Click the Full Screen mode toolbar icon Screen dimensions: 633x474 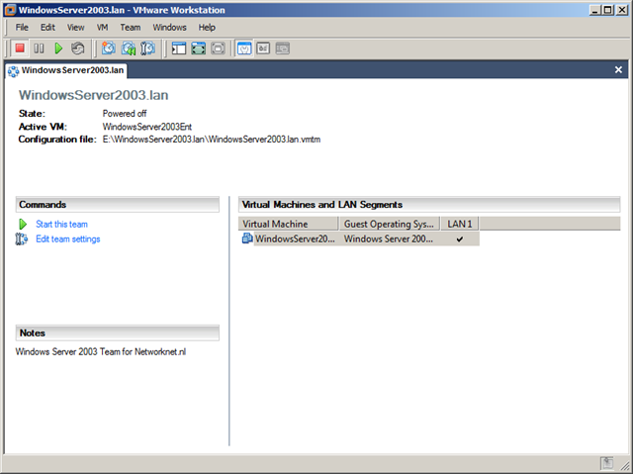(218, 48)
